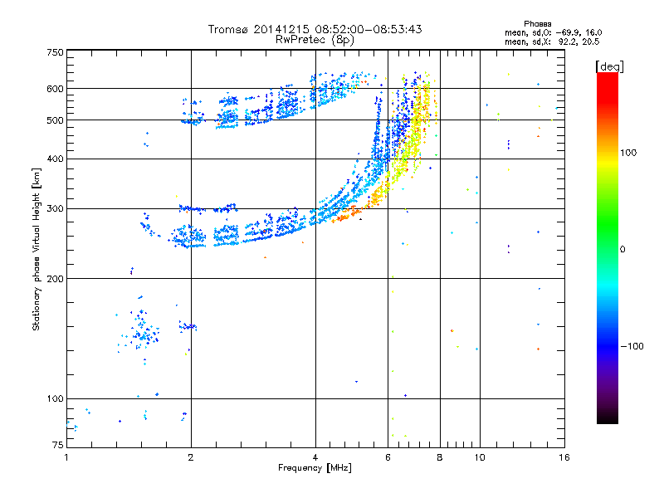
Task: Click the colorbar tick label '100'
Action: (628, 153)
